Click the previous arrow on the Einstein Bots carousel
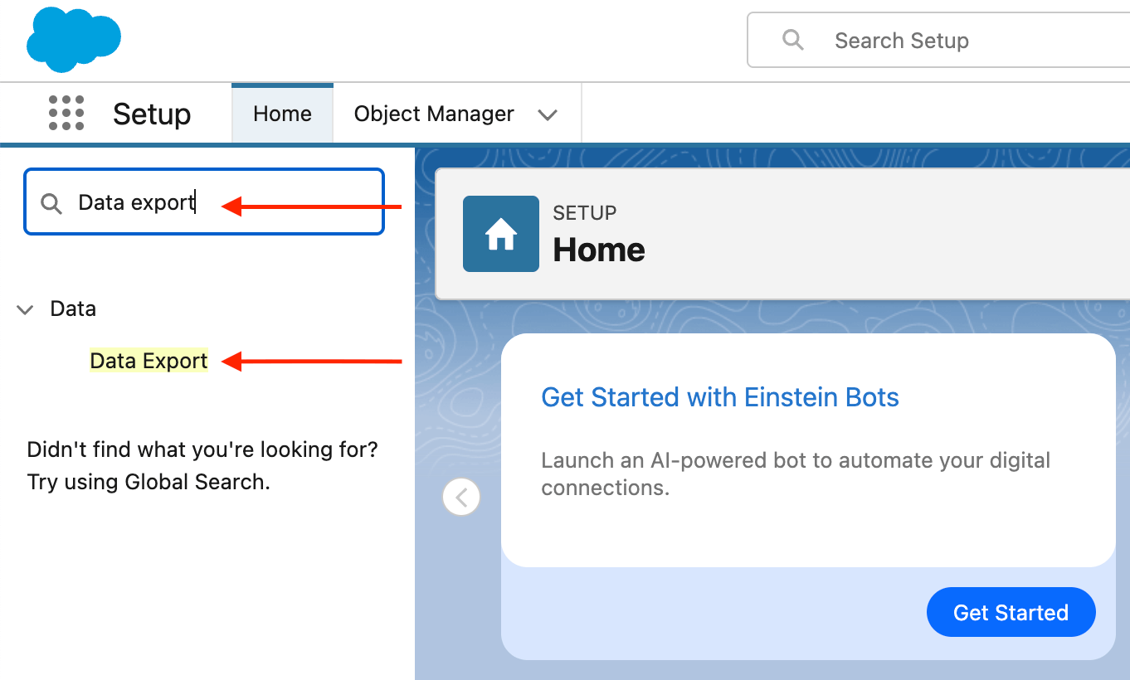 [461, 497]
